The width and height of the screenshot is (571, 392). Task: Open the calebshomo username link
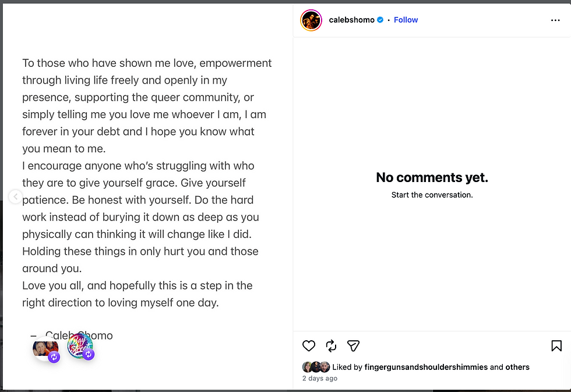click(x=351, y=20)
